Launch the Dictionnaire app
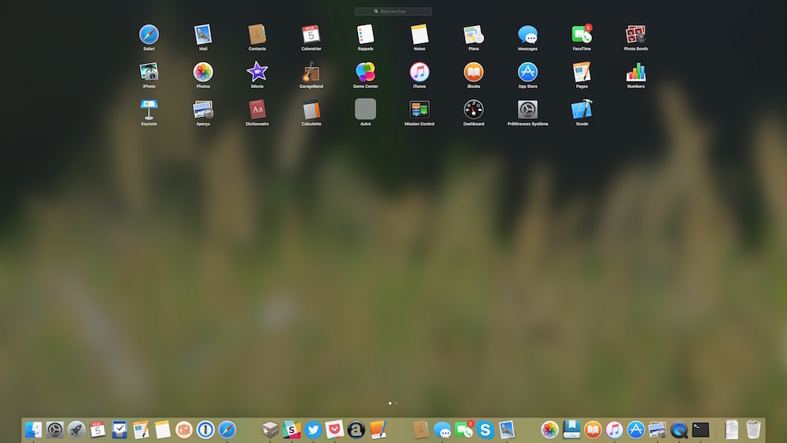This screenshot has height=443, width=787. tap(257, 110)
